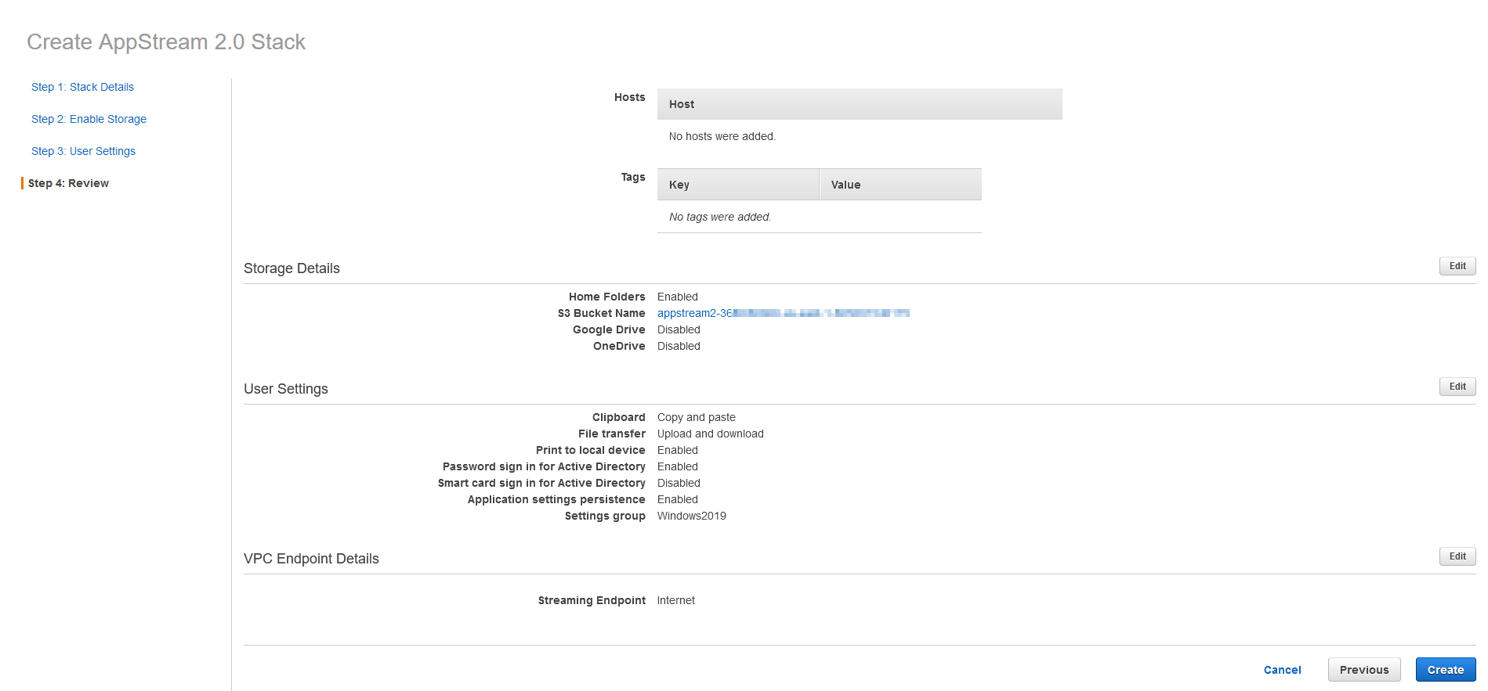The image size is (1488, 691).
Task: Create the AppStream 2.0 stack
Action: 1445,670
